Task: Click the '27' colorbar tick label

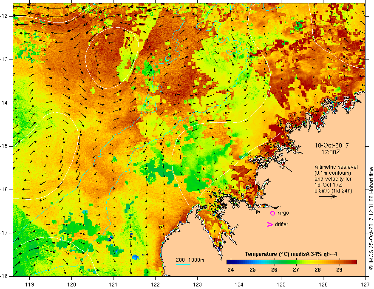Action: click(296, 270)
